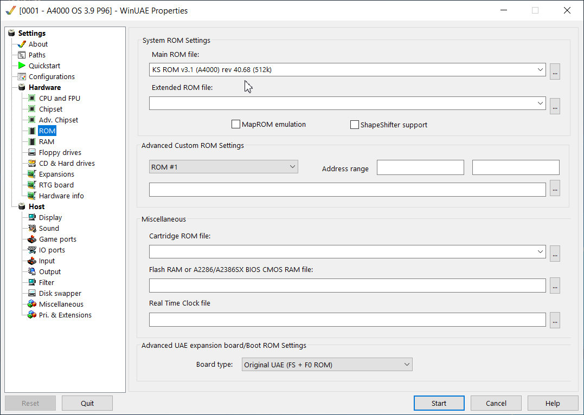
Task: Open Sound settings page
Action: pos(49,228)
